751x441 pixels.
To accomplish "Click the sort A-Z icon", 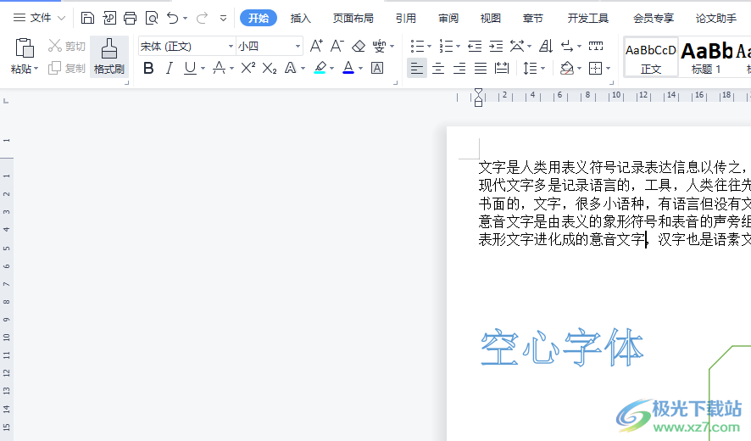I will coord(546,46).
